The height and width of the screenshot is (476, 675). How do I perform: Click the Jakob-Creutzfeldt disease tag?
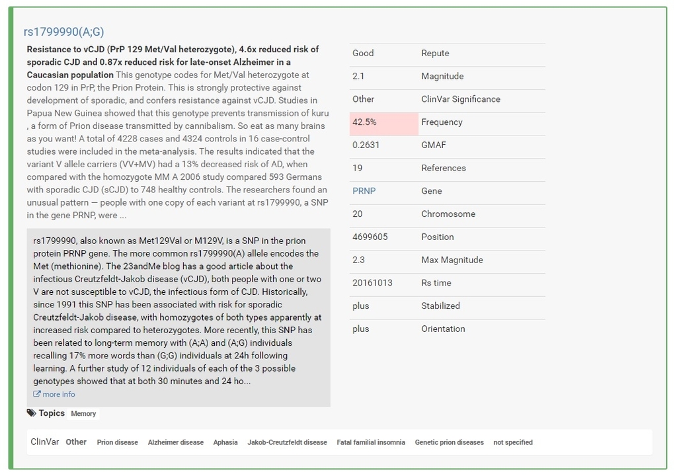[287, 442]
